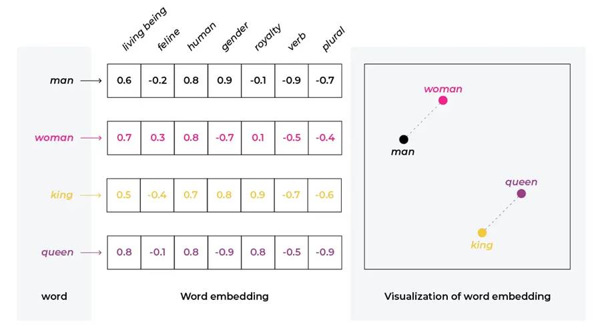Click the Word embedding caption

[x=225, y=296]
